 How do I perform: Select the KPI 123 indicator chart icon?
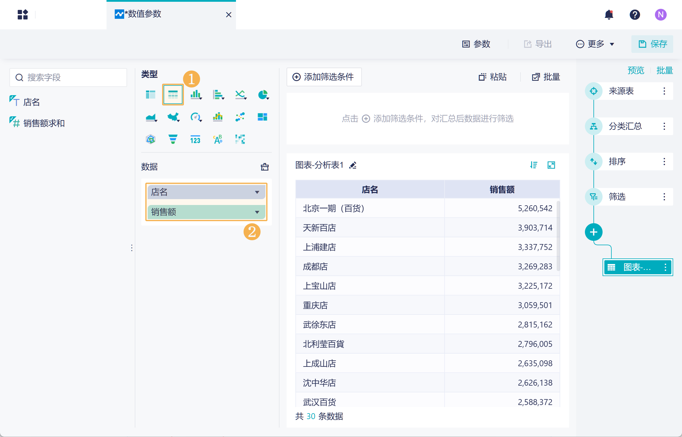[x=195, y=139]
